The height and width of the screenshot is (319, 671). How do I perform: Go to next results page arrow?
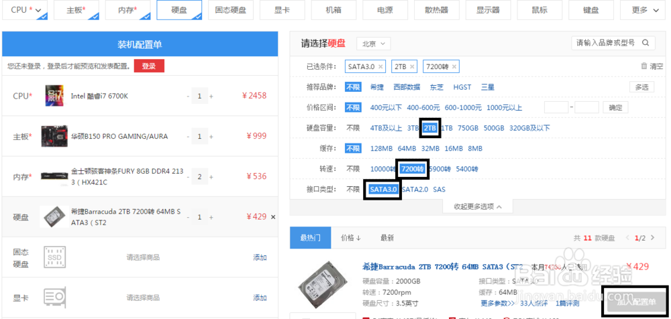tap(652, 238)
